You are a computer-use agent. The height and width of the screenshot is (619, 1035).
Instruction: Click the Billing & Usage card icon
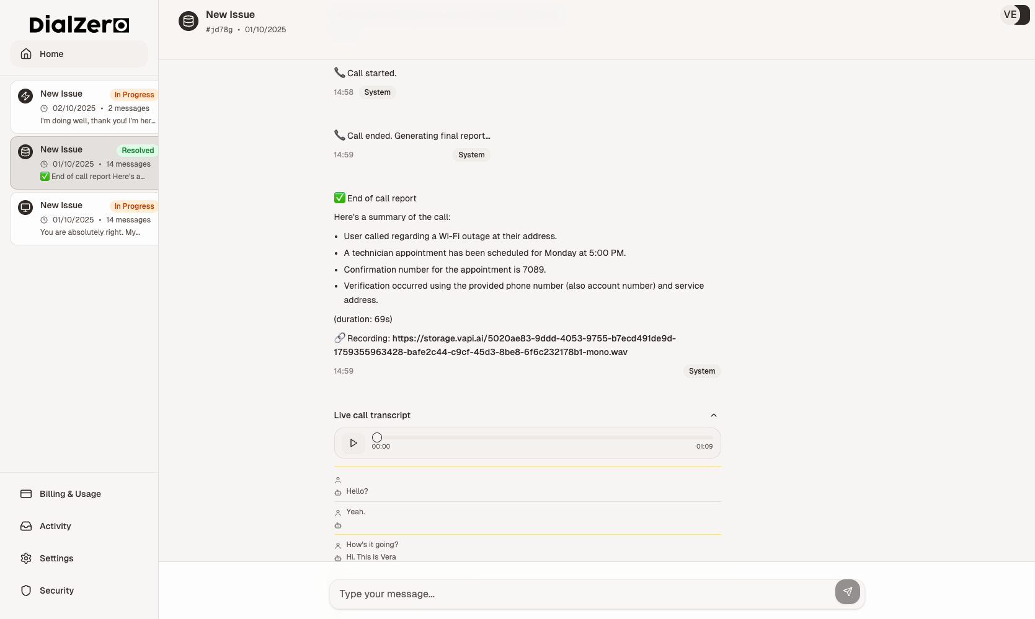click(26, 494)
